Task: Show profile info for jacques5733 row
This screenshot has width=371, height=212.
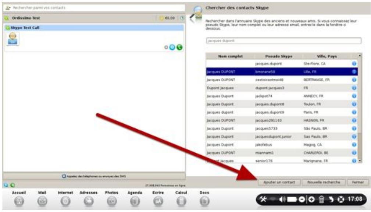Action: (354, 128)
